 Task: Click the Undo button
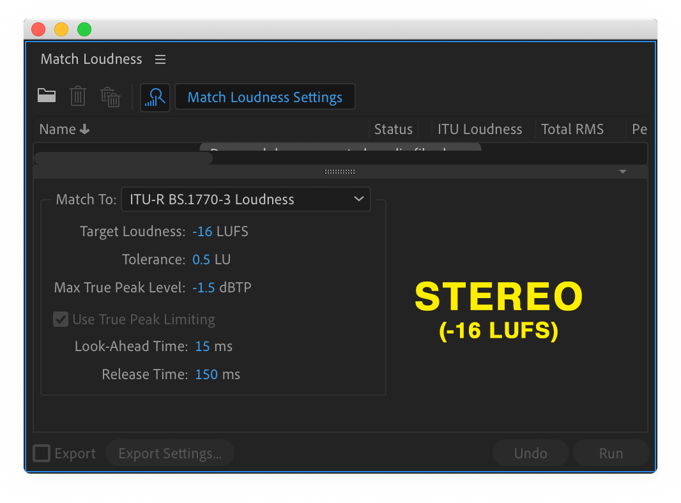tap(530, 453)
